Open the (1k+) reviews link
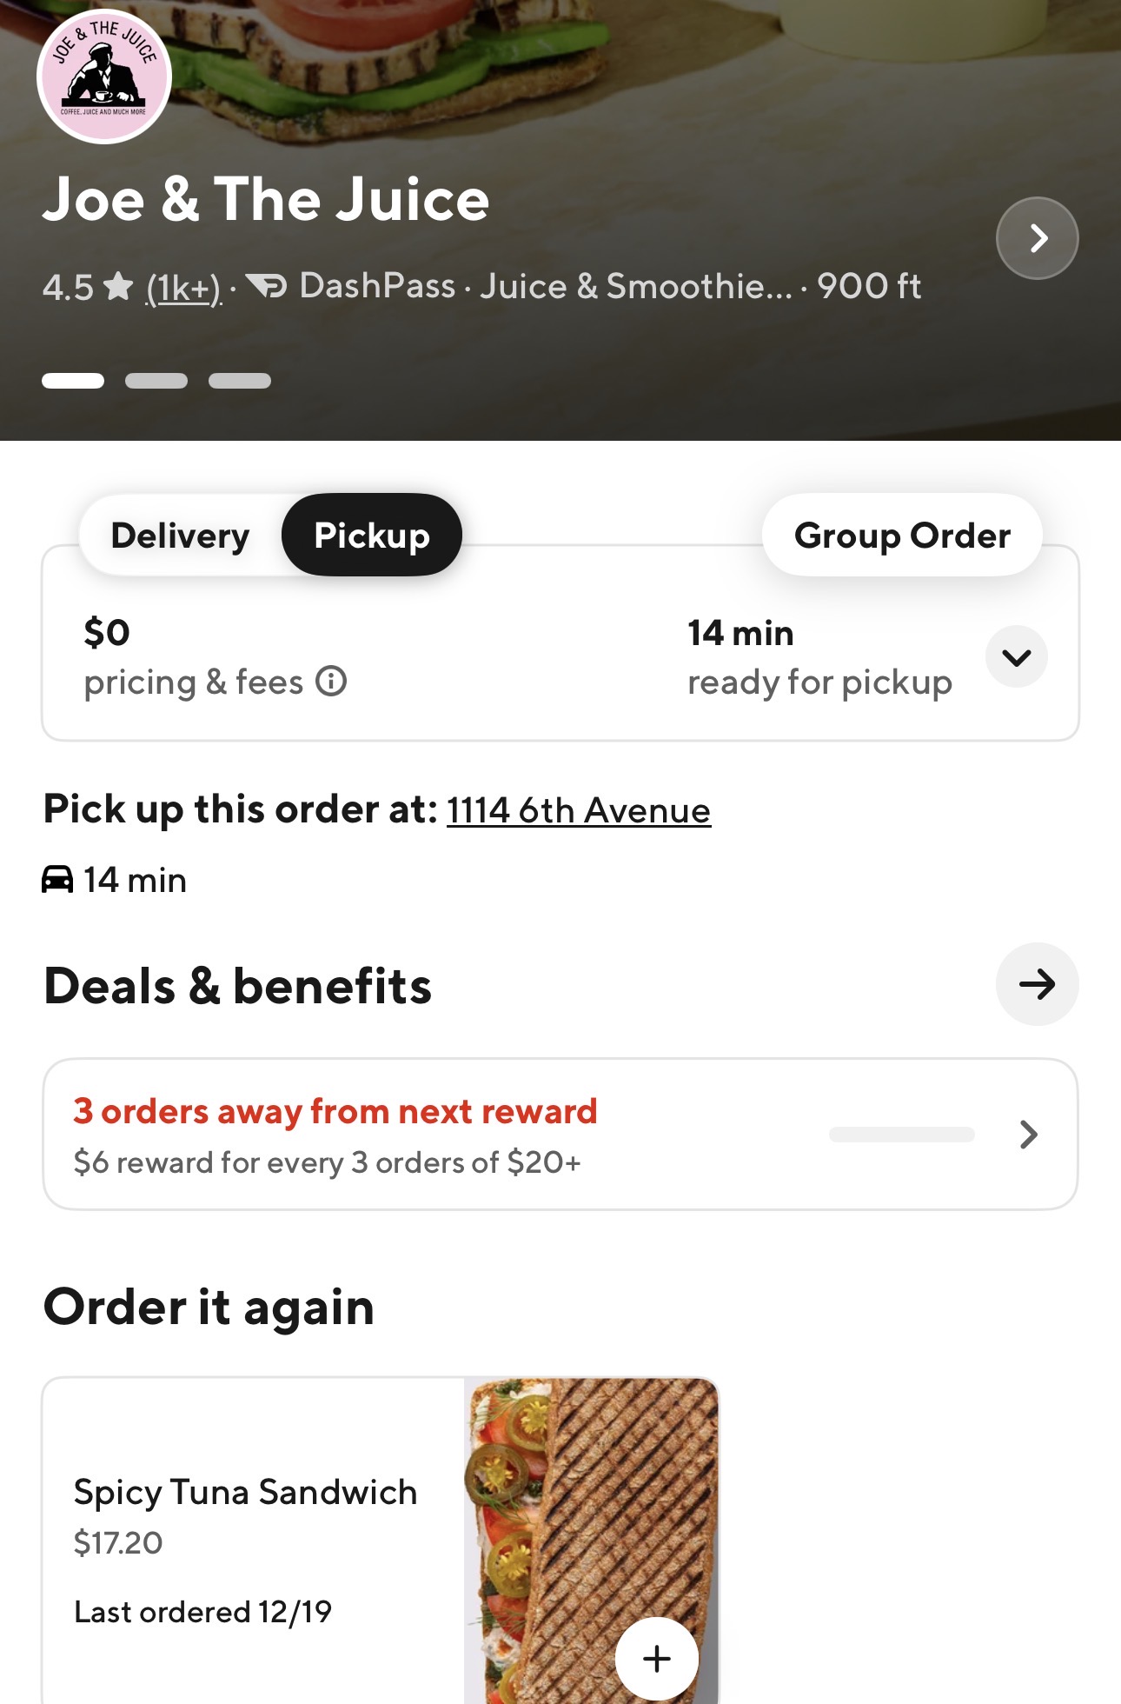 coord(183,288)
